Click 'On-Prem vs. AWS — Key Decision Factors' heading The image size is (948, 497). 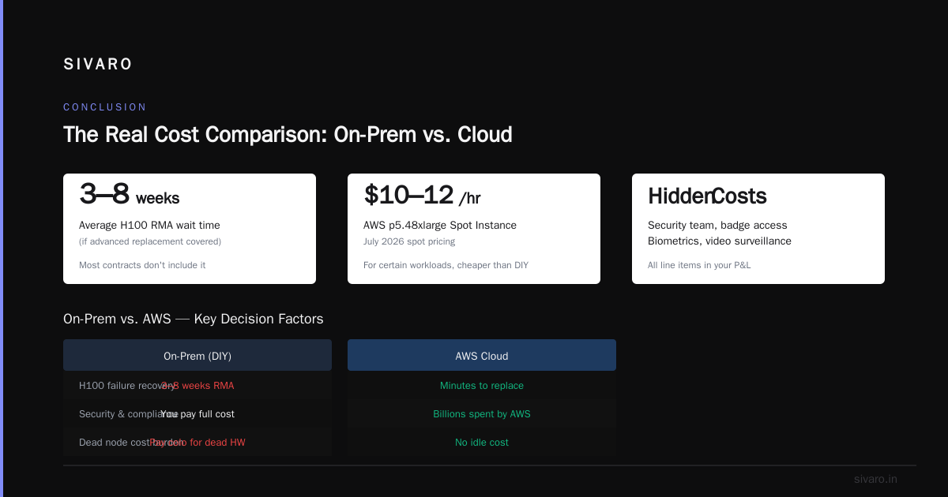coord(194,319)
